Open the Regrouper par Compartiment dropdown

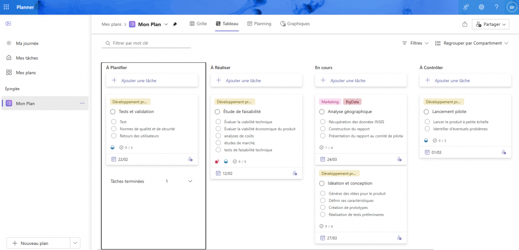[471, 44]
